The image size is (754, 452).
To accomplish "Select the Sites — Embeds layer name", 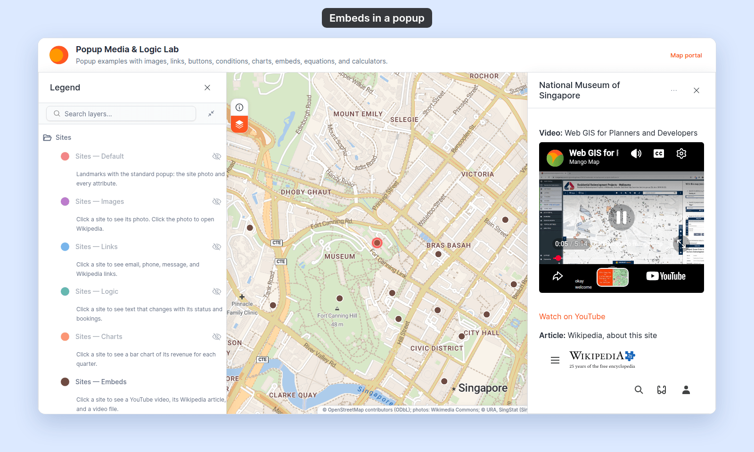I will pyautogui.click(x=101, y=382).
